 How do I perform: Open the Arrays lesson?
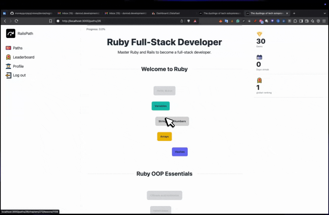click(x=164, y=136)
